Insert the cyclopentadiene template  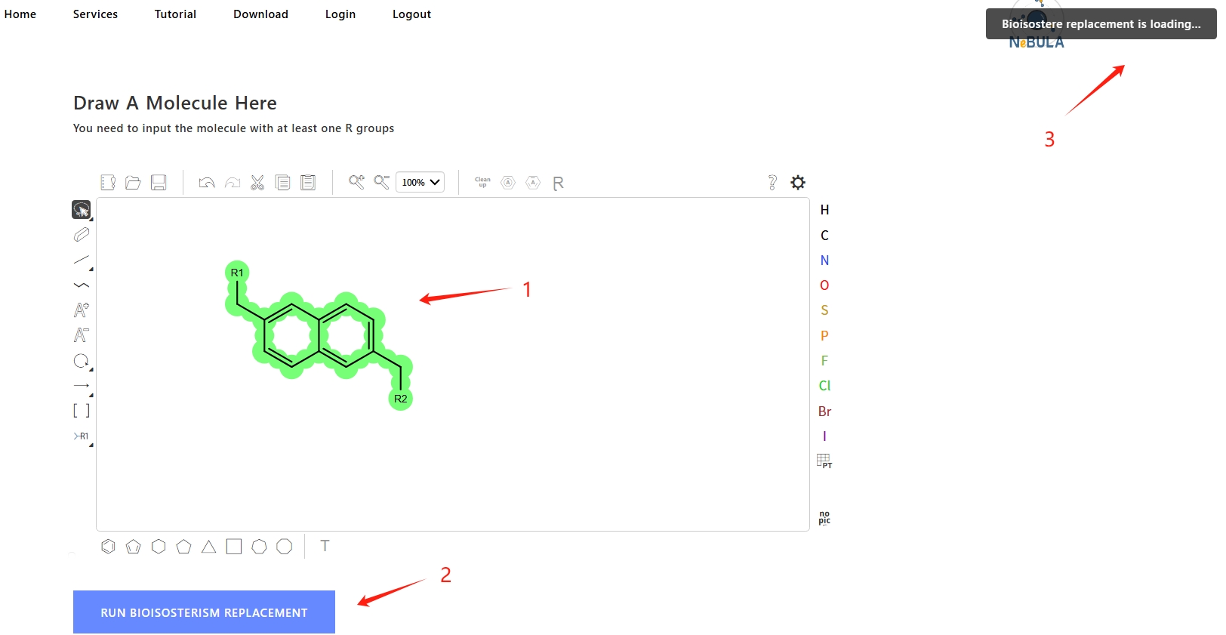tap(133, 546)
